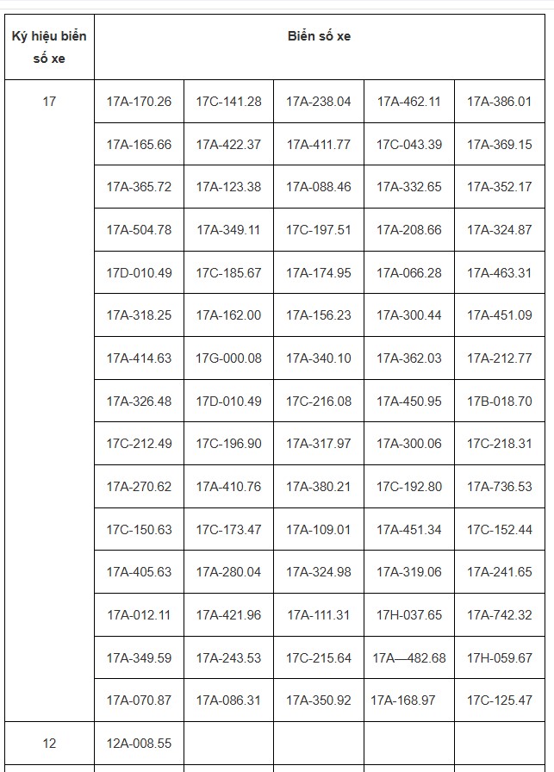Select the 'Ký hiệu biển số xe' header cell

click(49, 47)
